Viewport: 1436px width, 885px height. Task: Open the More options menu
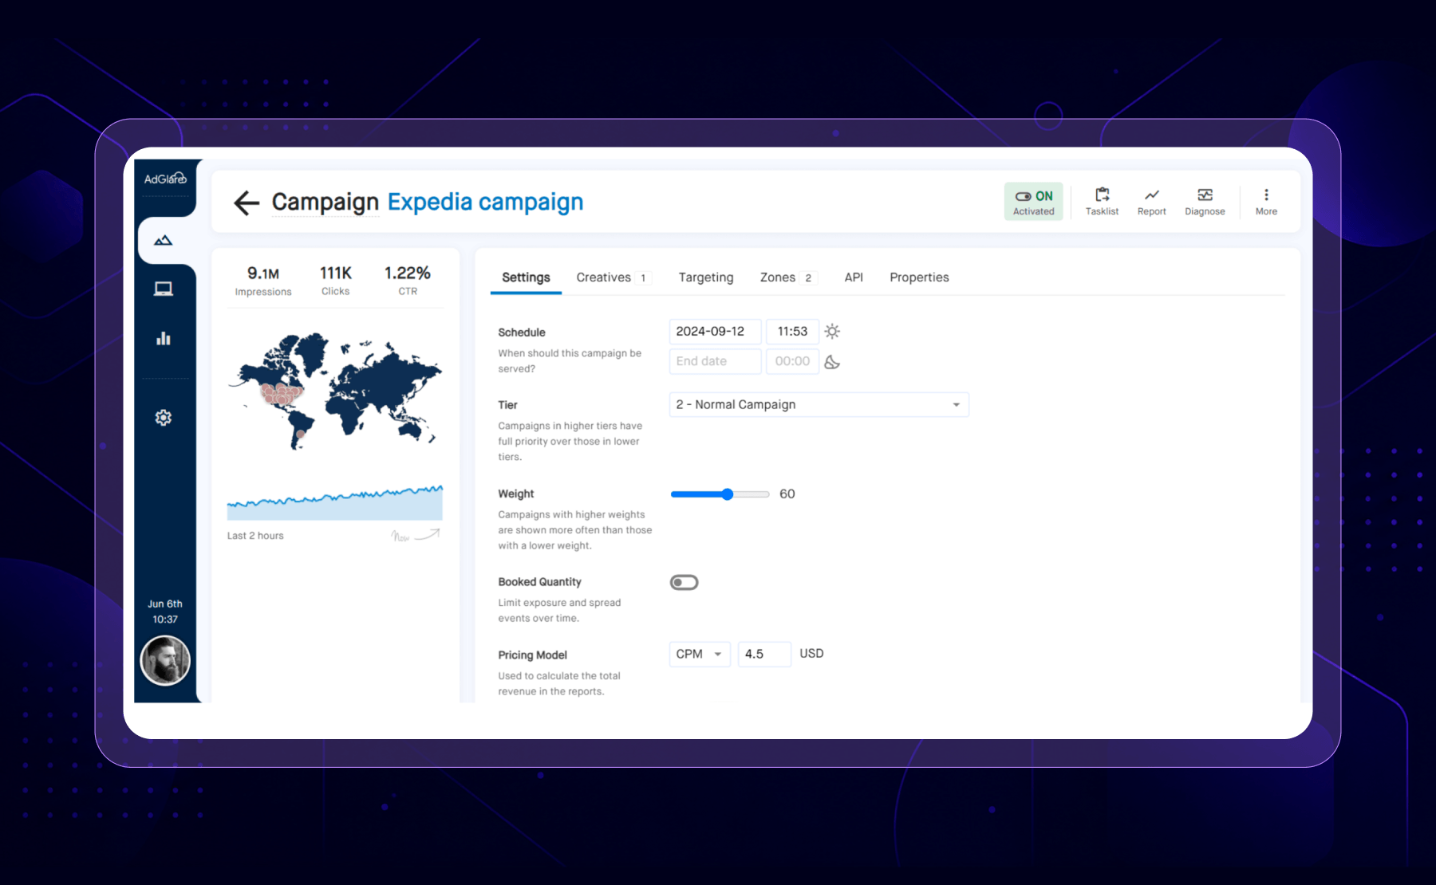pos(1266,202)
